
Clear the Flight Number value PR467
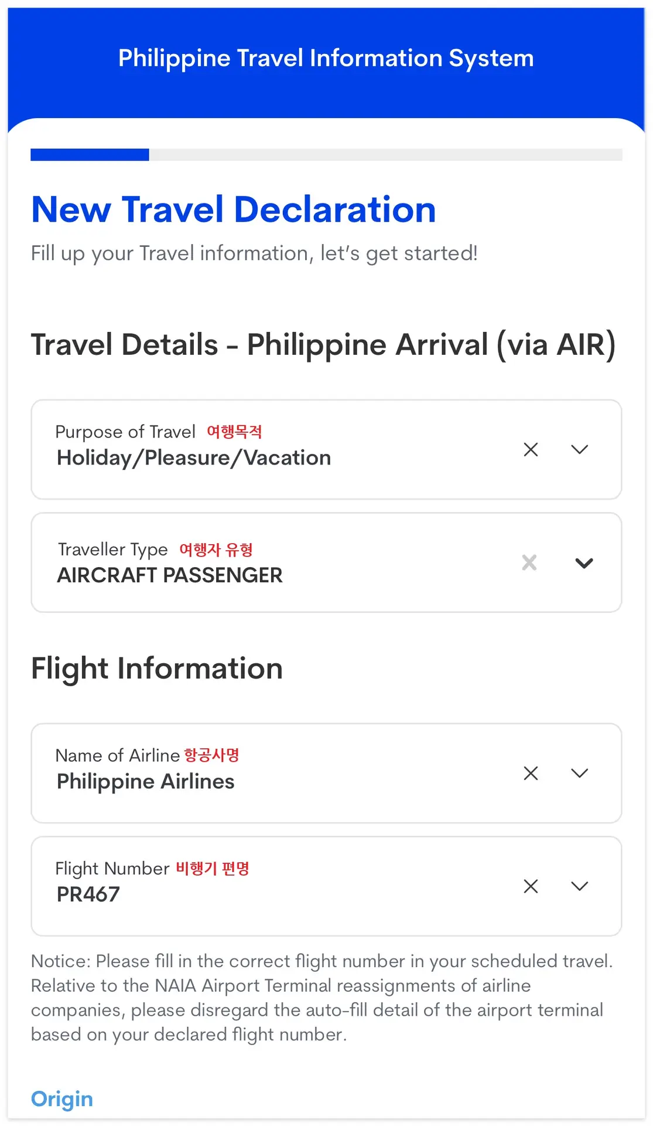pos(531,886)
